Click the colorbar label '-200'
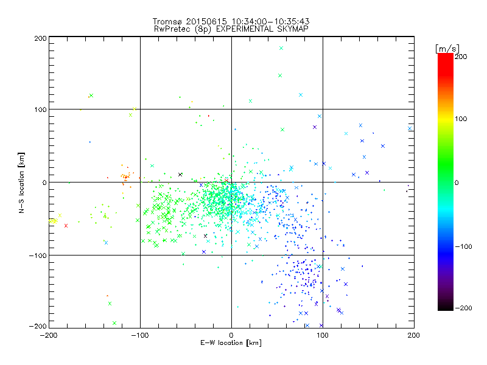This screenshot has height=365, width=487. point(463,308)
